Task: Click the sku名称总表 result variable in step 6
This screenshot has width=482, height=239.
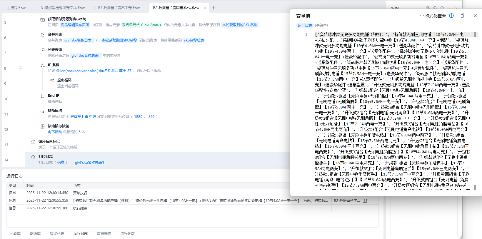Action: [194, 40]
